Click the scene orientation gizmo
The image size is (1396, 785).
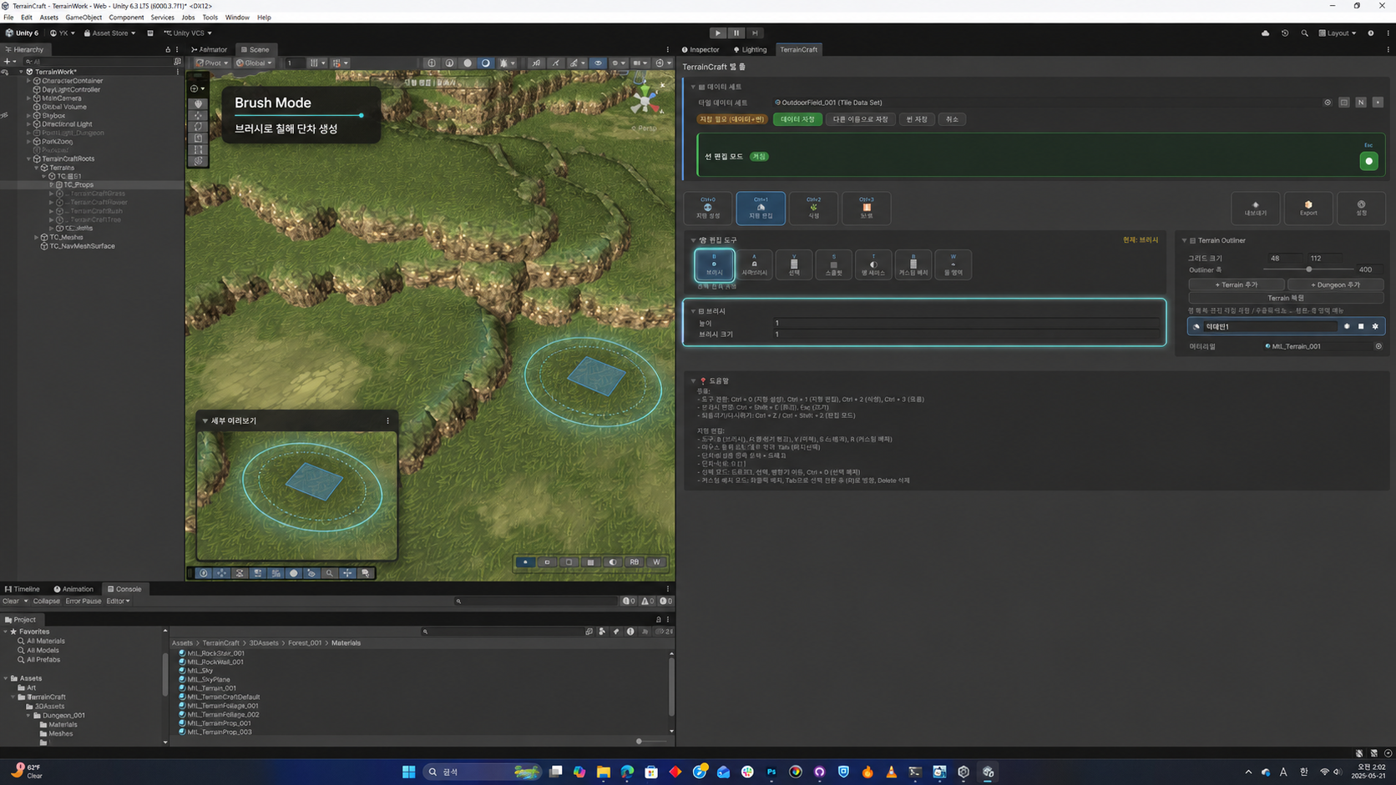click(644, 101)
